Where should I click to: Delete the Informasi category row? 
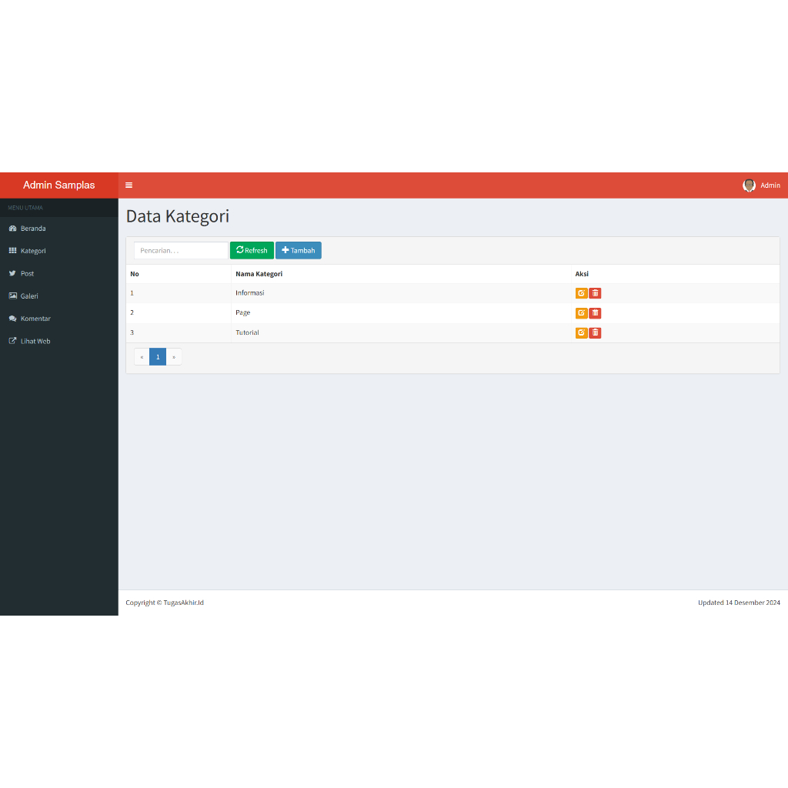595,293
